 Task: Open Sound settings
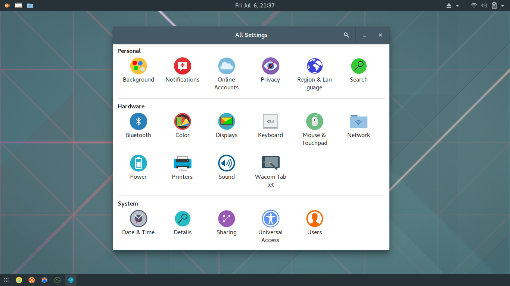coord(227,168)
